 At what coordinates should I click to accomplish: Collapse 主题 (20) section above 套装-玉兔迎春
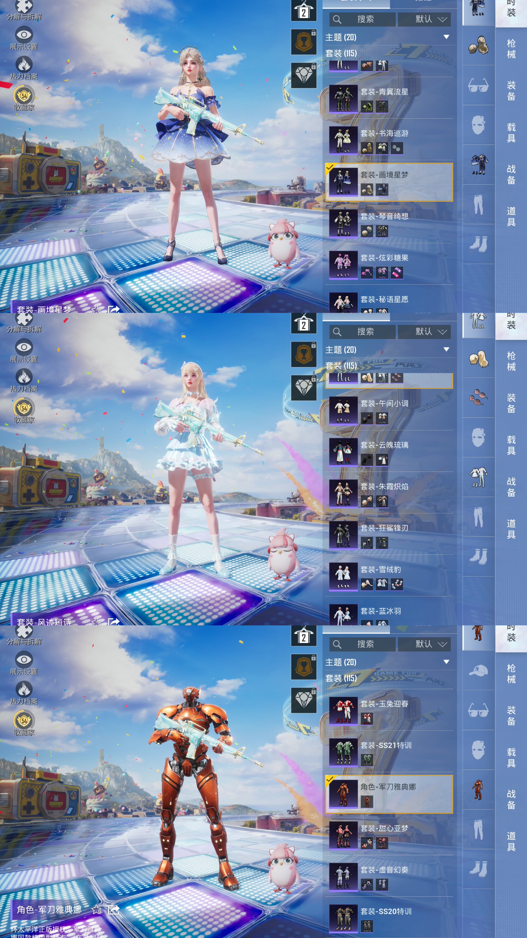click(x=446, y=661)
